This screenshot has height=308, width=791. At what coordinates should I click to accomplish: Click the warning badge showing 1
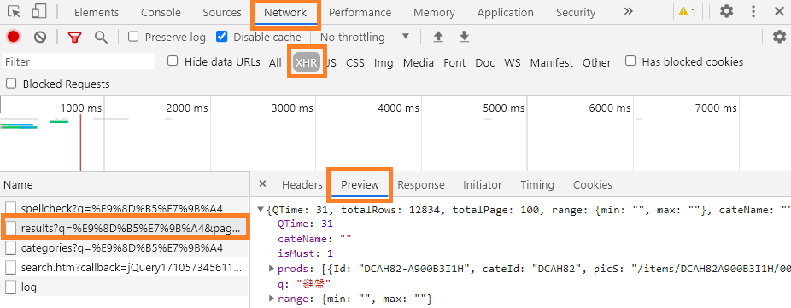pos(688,12)
